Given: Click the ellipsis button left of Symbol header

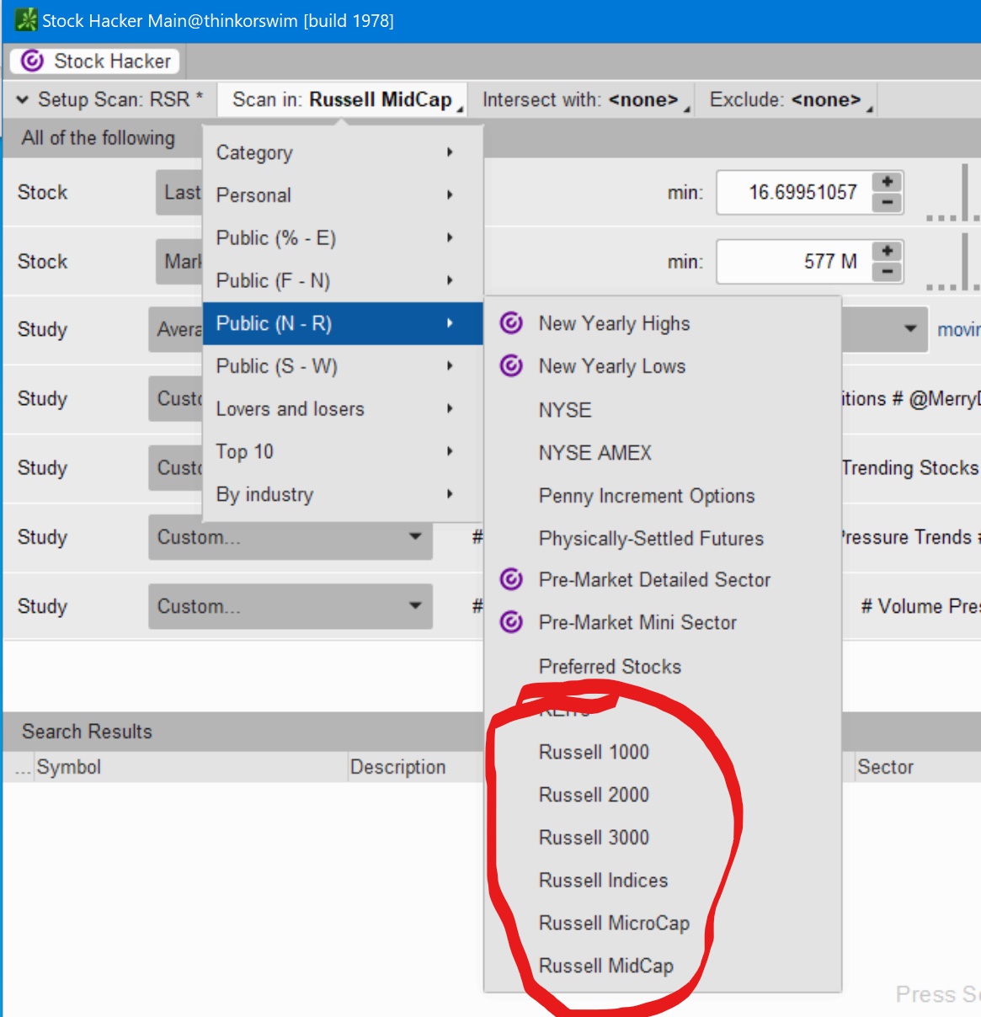Looking at the screenshot, I should tap(22, 768).
